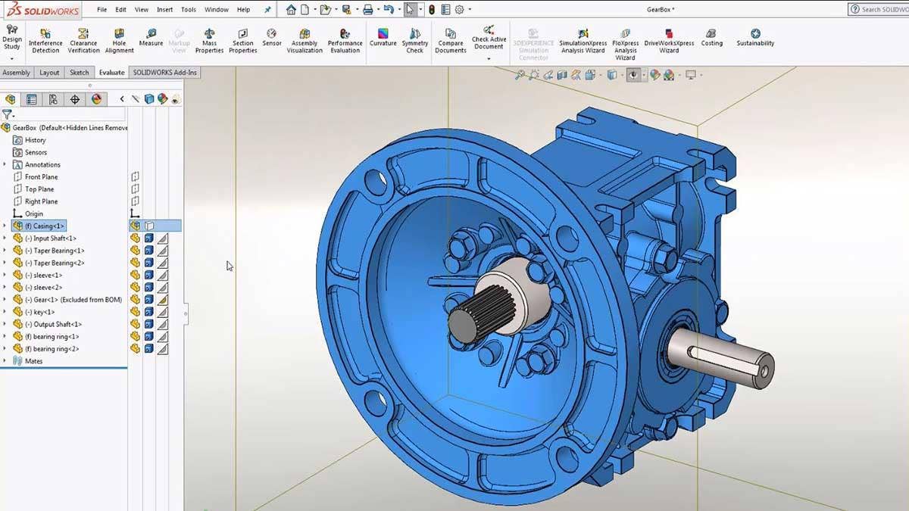Open the Insert menu
Viewport: 909px width, 511px height.
(x=164, y=9)
